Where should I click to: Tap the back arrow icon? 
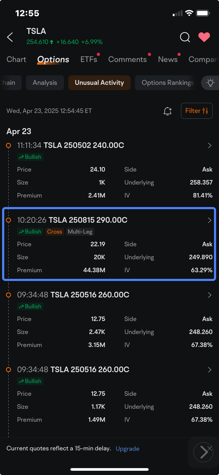(10, 37)
